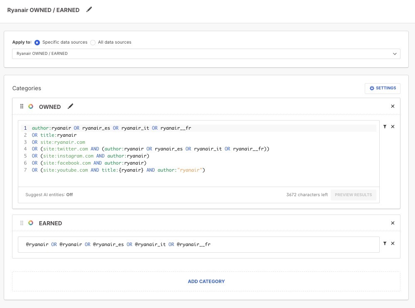Click query line 3 site:ryanair.com

coord(59,142)
